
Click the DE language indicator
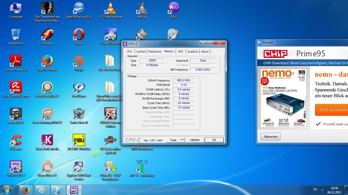point(315,189)
